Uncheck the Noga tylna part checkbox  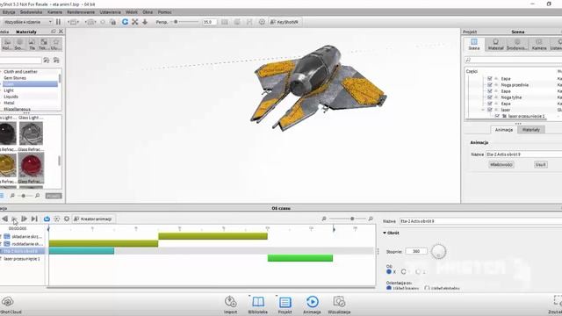pos(490,97)
